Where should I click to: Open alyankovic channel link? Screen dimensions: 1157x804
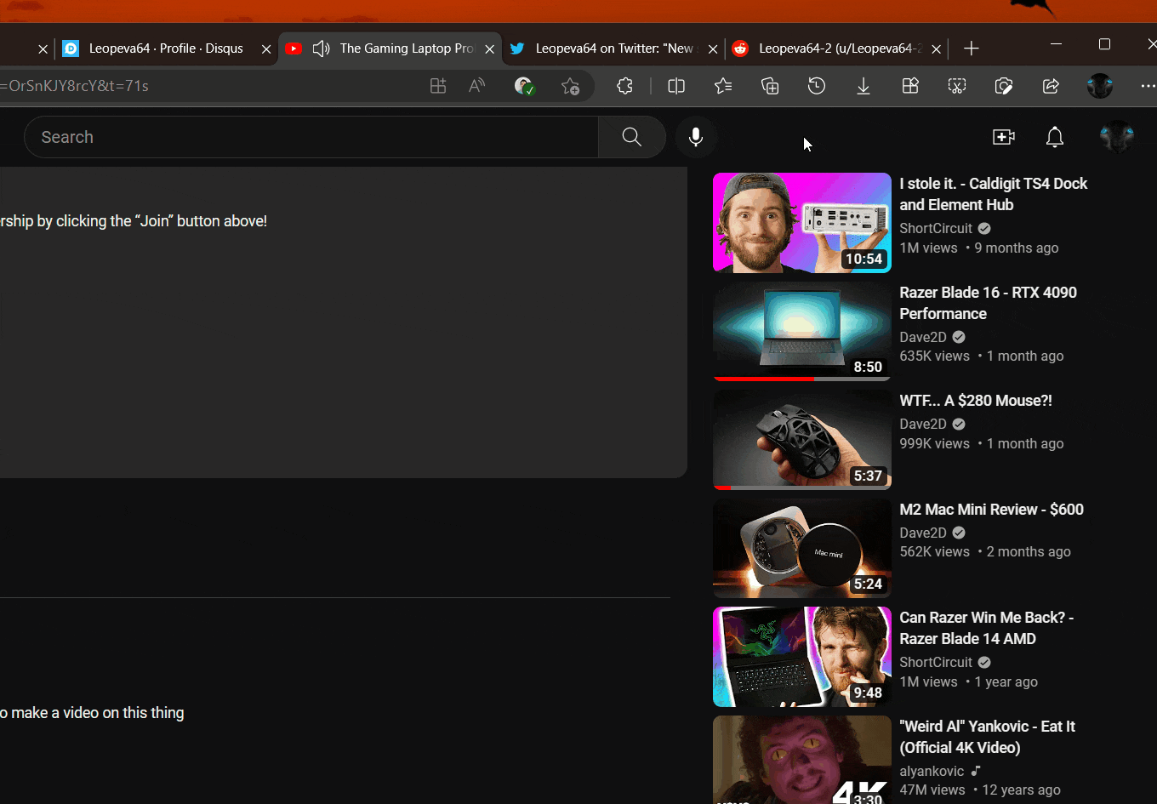[932, 771]
